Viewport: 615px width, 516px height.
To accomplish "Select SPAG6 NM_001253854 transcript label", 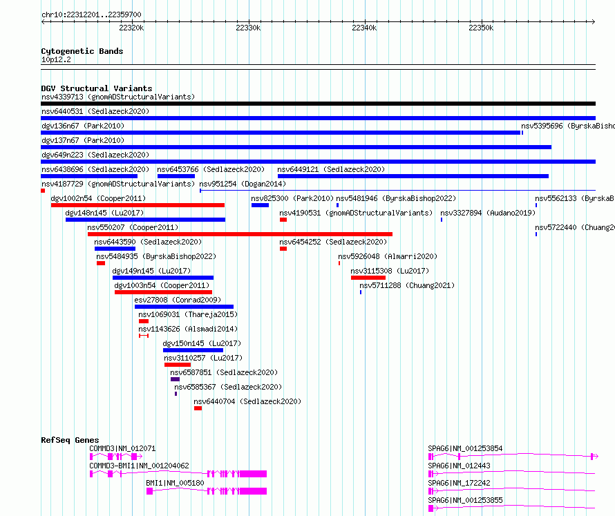I will tap(465, 448).
